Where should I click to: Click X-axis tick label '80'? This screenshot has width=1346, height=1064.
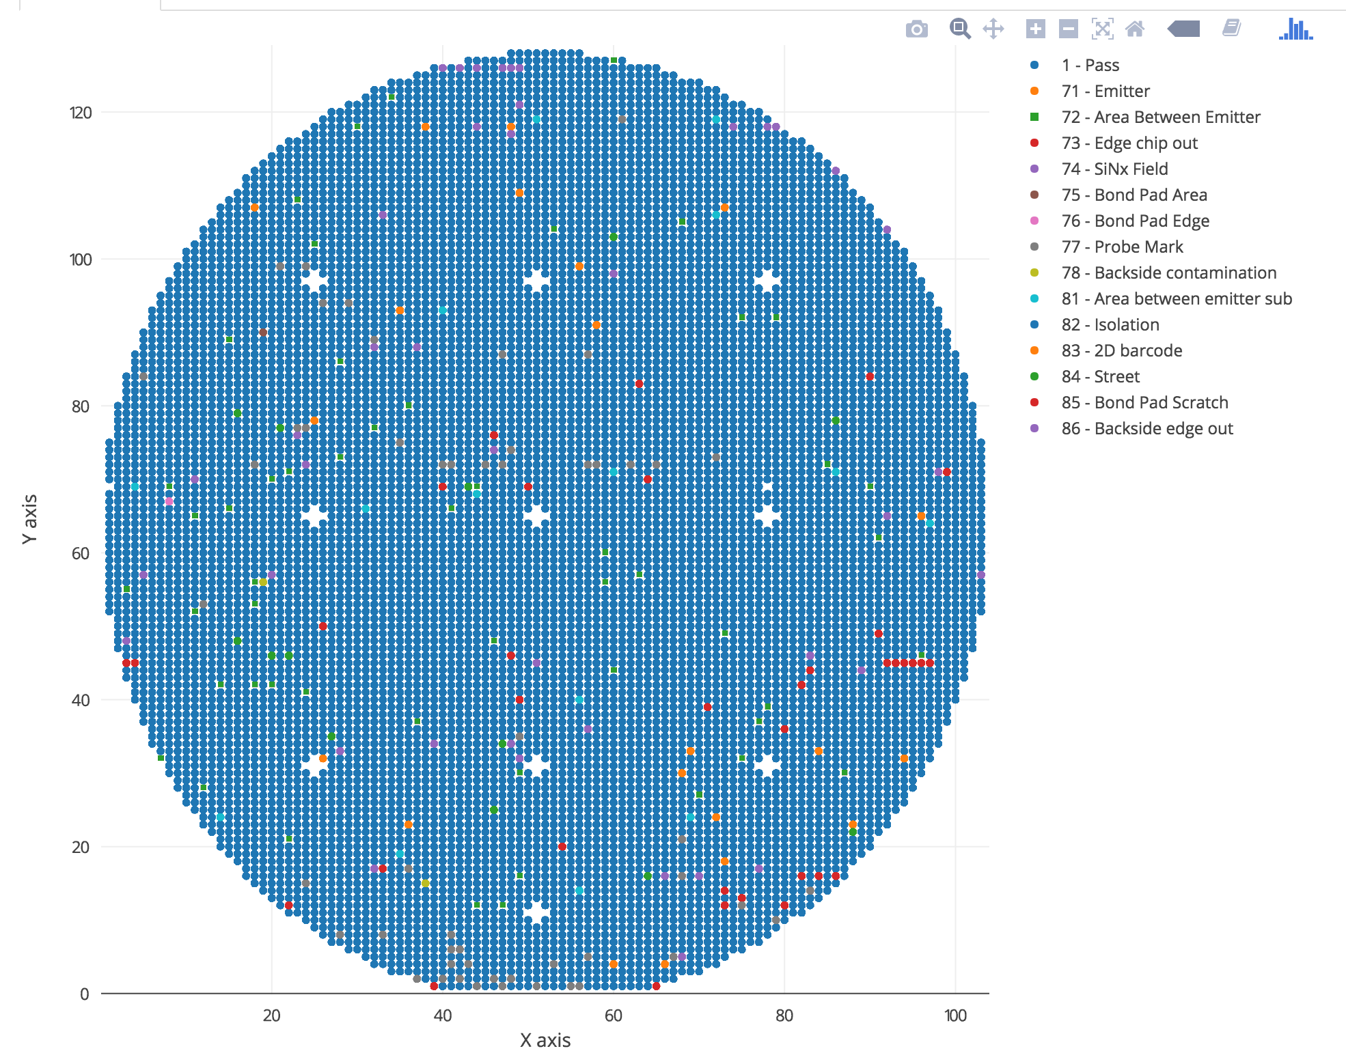[x=784, y=1016]
